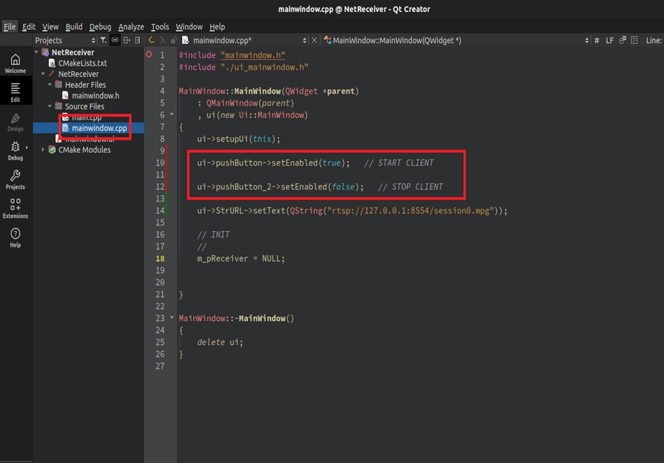Open the Projects view selector dropdown
This screenshot has width=664, height=463.
tap(65, 40)
